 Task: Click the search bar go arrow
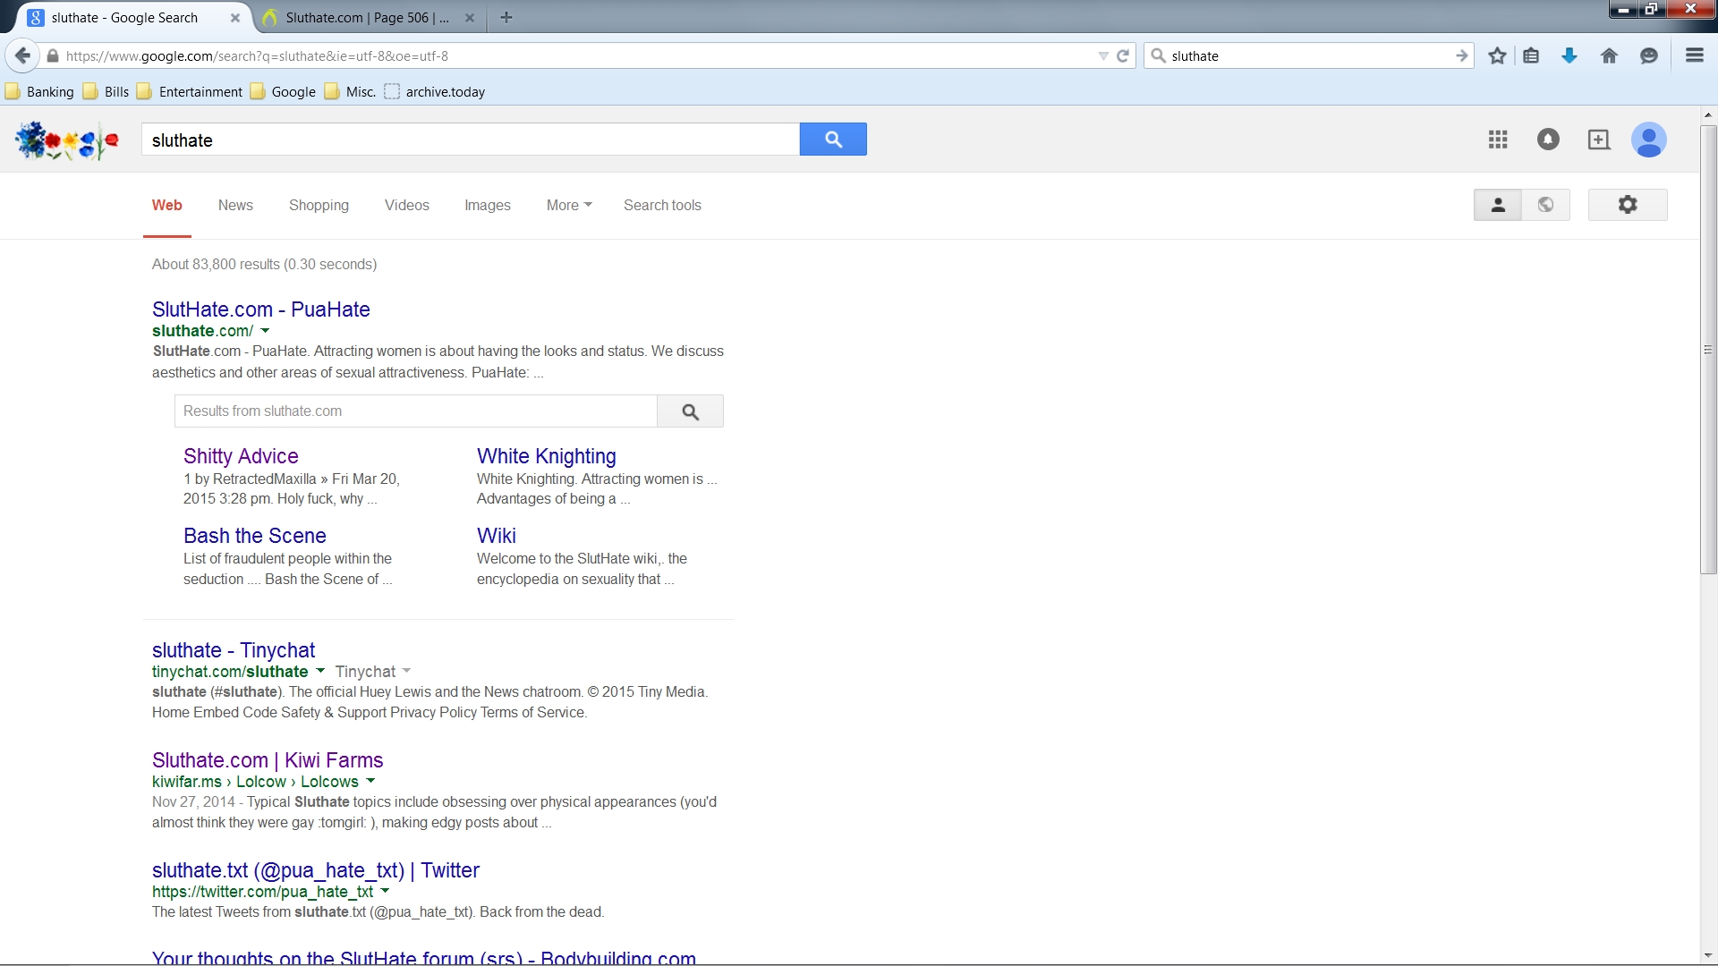(1461, 55)
